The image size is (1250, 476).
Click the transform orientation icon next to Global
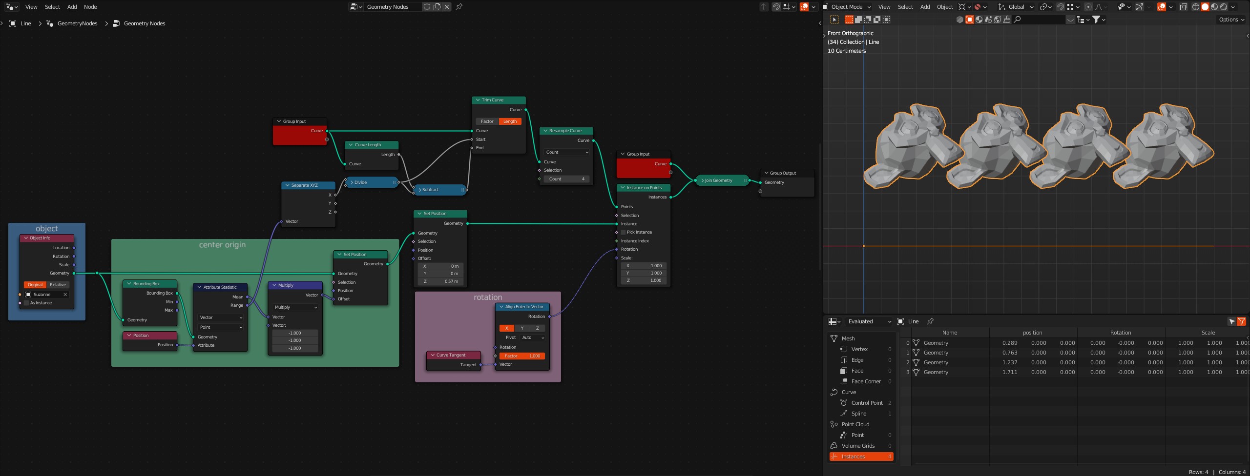coord(1002,7)
